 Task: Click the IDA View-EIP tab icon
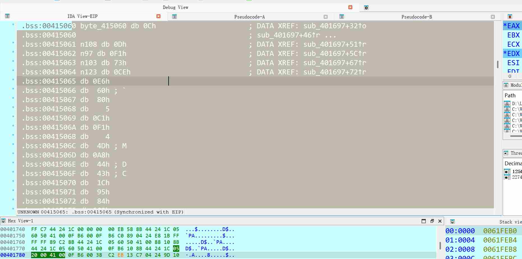pos(7,16)
